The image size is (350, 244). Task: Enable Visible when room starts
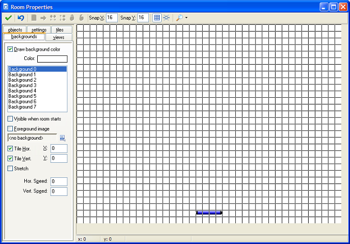[x=10, y=119]
